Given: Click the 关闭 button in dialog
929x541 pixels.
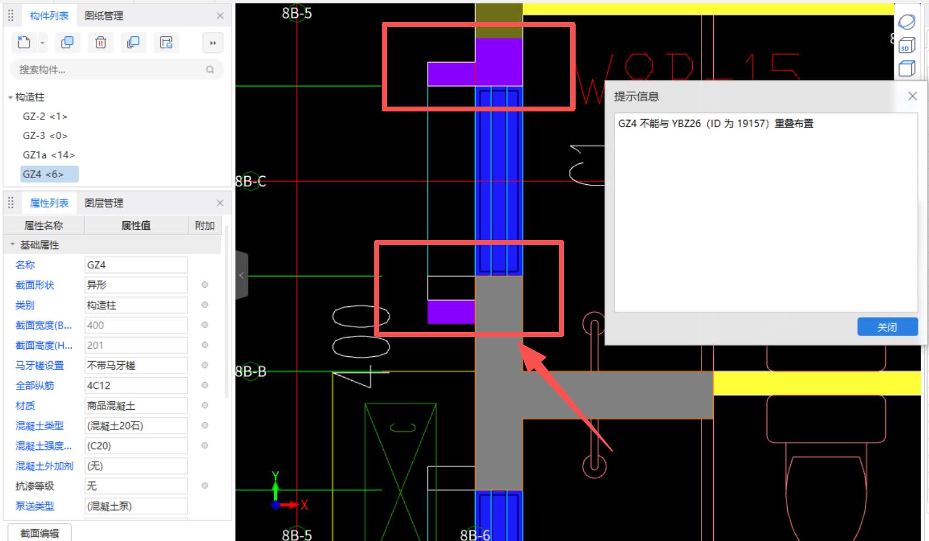Looking at the screenshot, I should (887, 327).
